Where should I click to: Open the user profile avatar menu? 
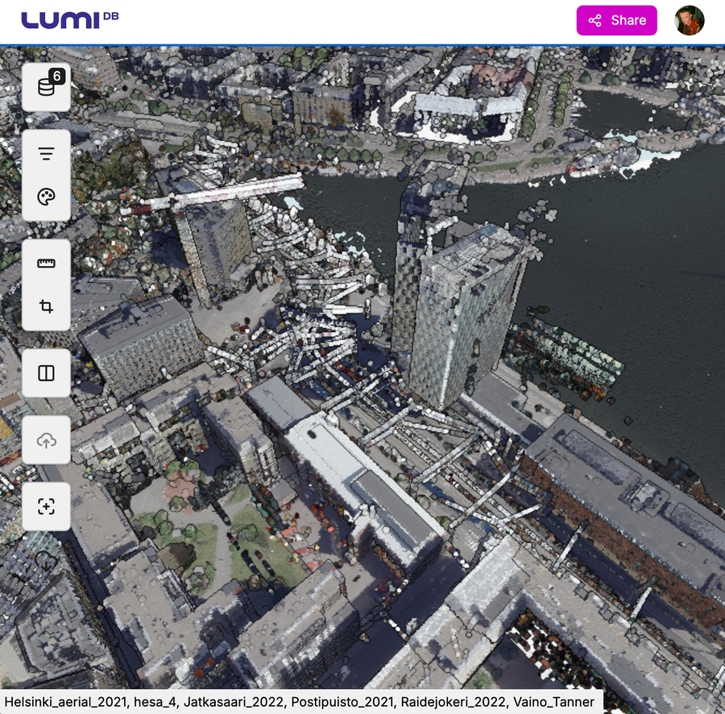point(689,21)
